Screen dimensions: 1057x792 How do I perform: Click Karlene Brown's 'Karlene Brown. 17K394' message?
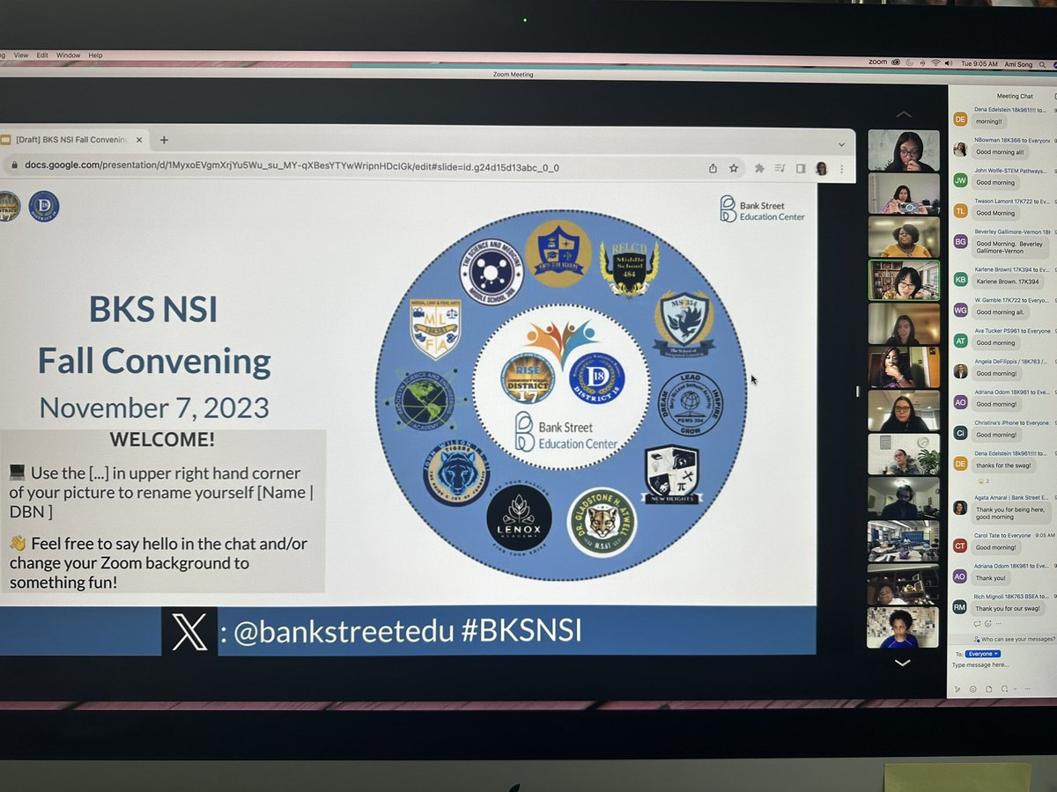coord(1005,281)
